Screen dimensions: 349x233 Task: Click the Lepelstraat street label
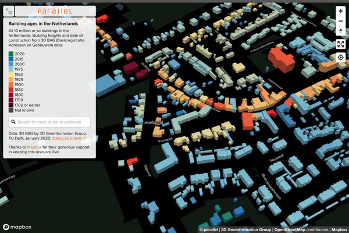coord(152,123)
